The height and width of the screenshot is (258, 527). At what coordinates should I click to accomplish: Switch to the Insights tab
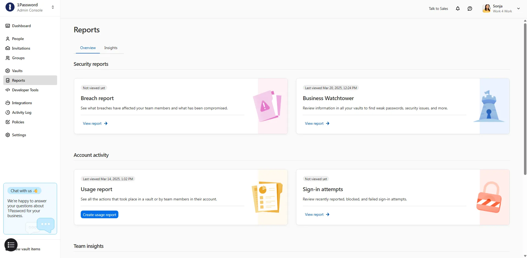pos(111,48)
